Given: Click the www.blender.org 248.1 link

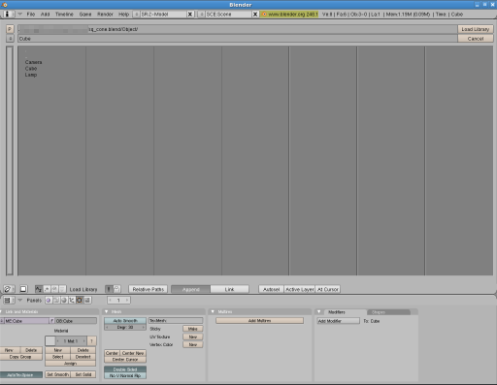Looking at the screenshot, I should click(x=290, y=15).
